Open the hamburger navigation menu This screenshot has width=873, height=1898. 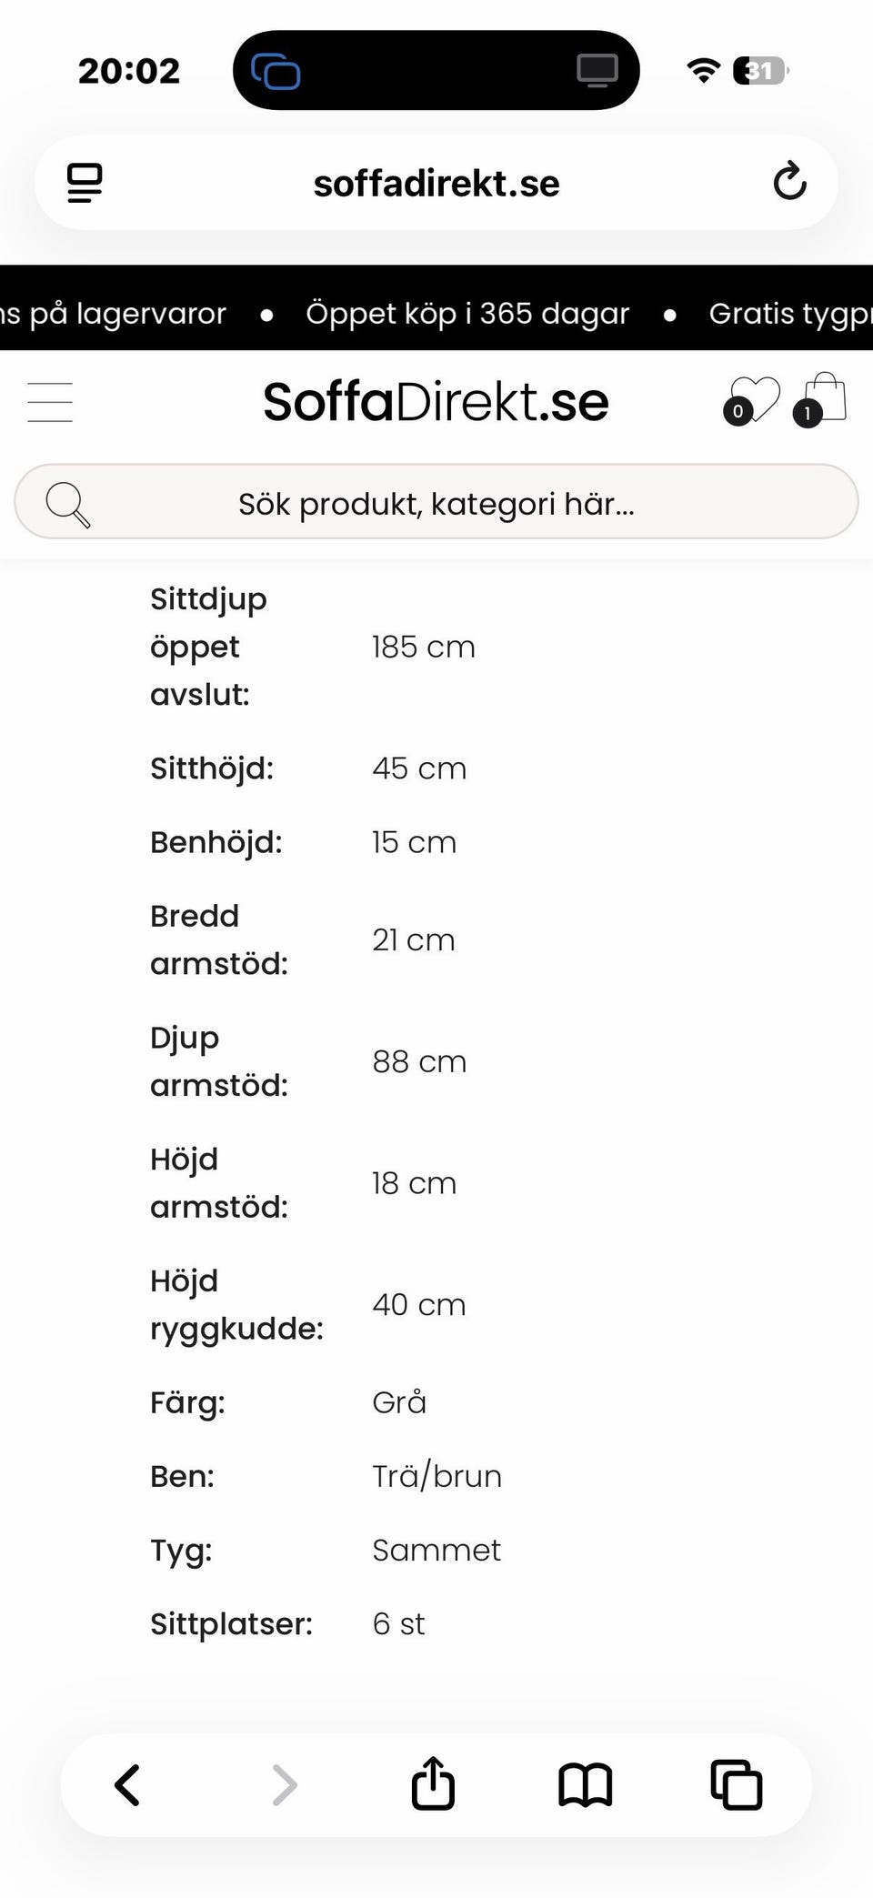50,402
